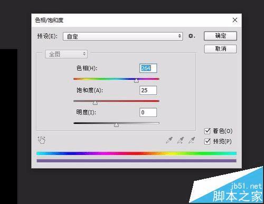
Task: Select the on-image adjustment hand tool
Action: click(x=42, y=140)
